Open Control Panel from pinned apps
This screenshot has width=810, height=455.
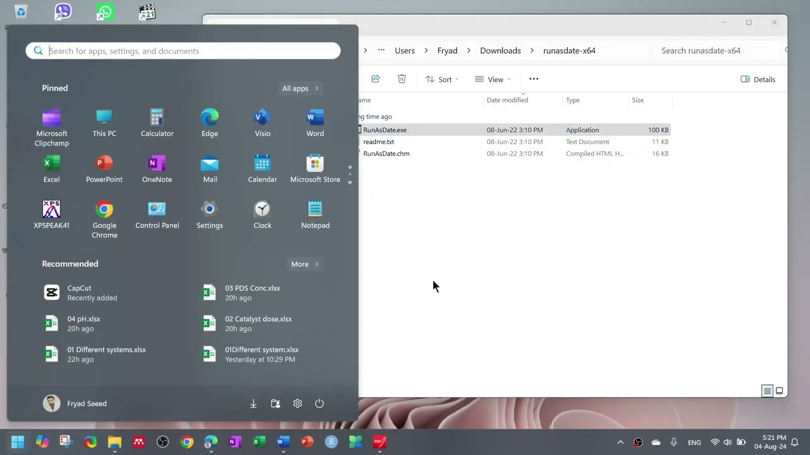(x=157, y=215)
